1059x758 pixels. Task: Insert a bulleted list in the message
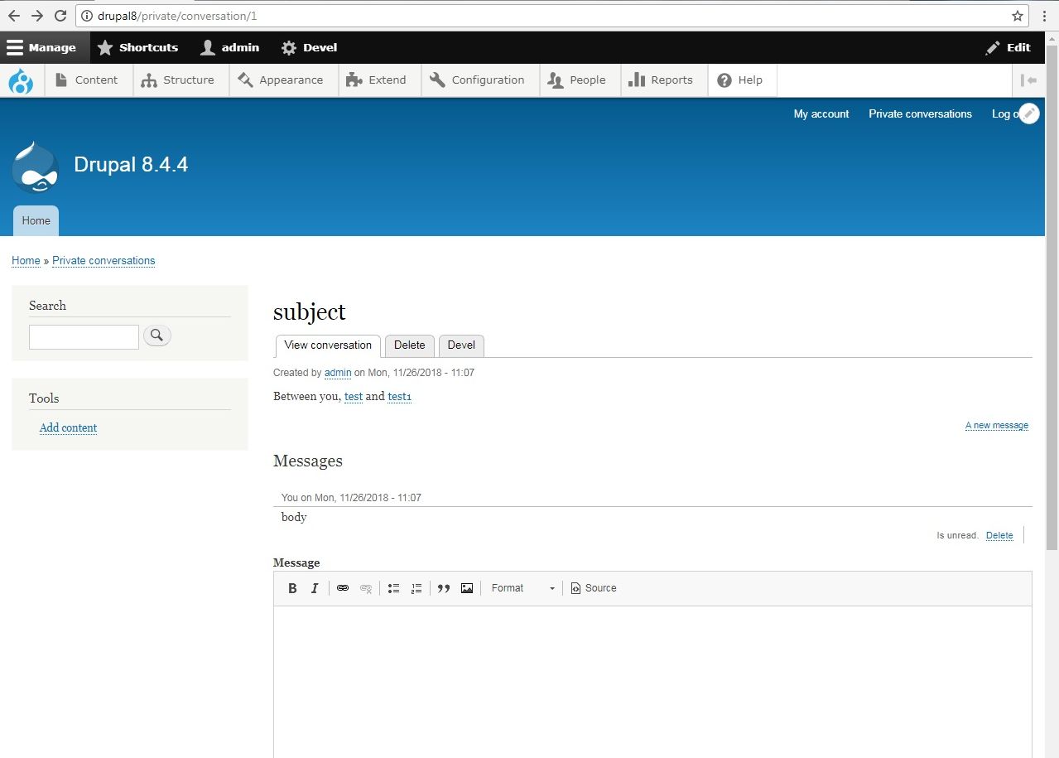tap(393, 588)
